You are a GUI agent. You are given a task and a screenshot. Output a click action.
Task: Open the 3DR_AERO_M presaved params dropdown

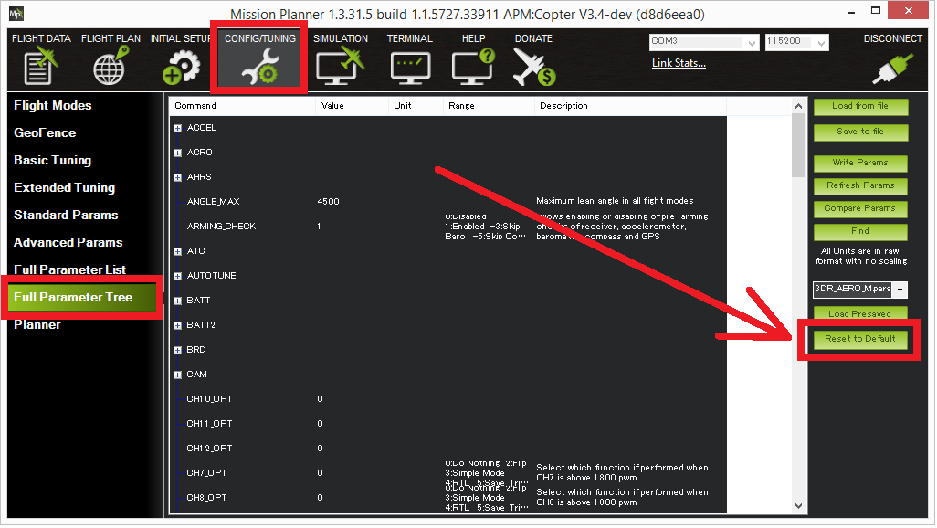(901, 290)
